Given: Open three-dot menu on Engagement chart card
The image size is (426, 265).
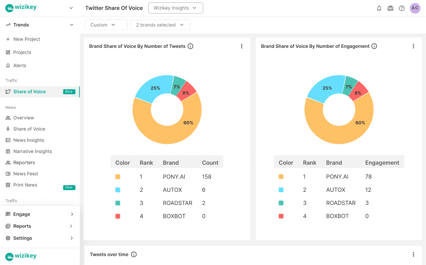Looking at the screenshot, I should (x=413, y=46).
